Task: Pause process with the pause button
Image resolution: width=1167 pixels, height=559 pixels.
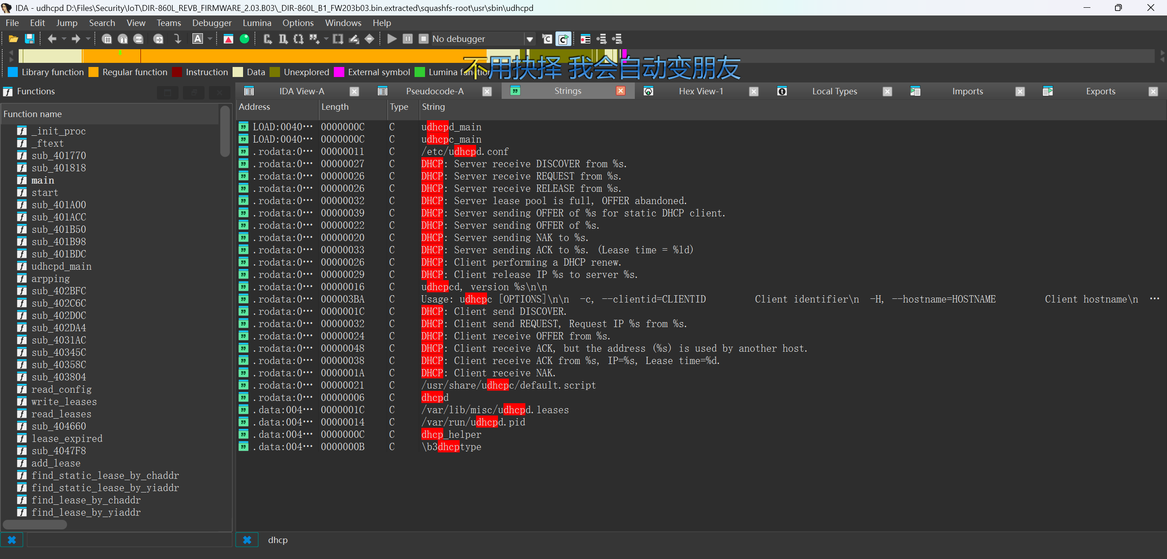Action: point(408,39)
